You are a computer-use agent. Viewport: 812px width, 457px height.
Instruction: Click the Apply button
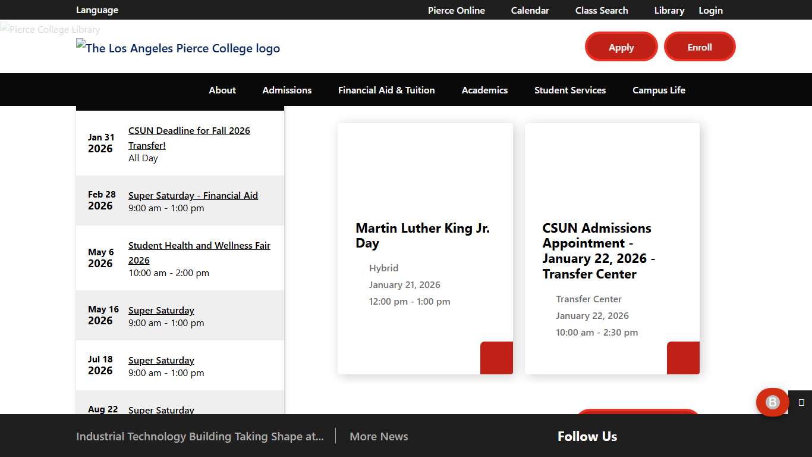[x=621, y=46]
